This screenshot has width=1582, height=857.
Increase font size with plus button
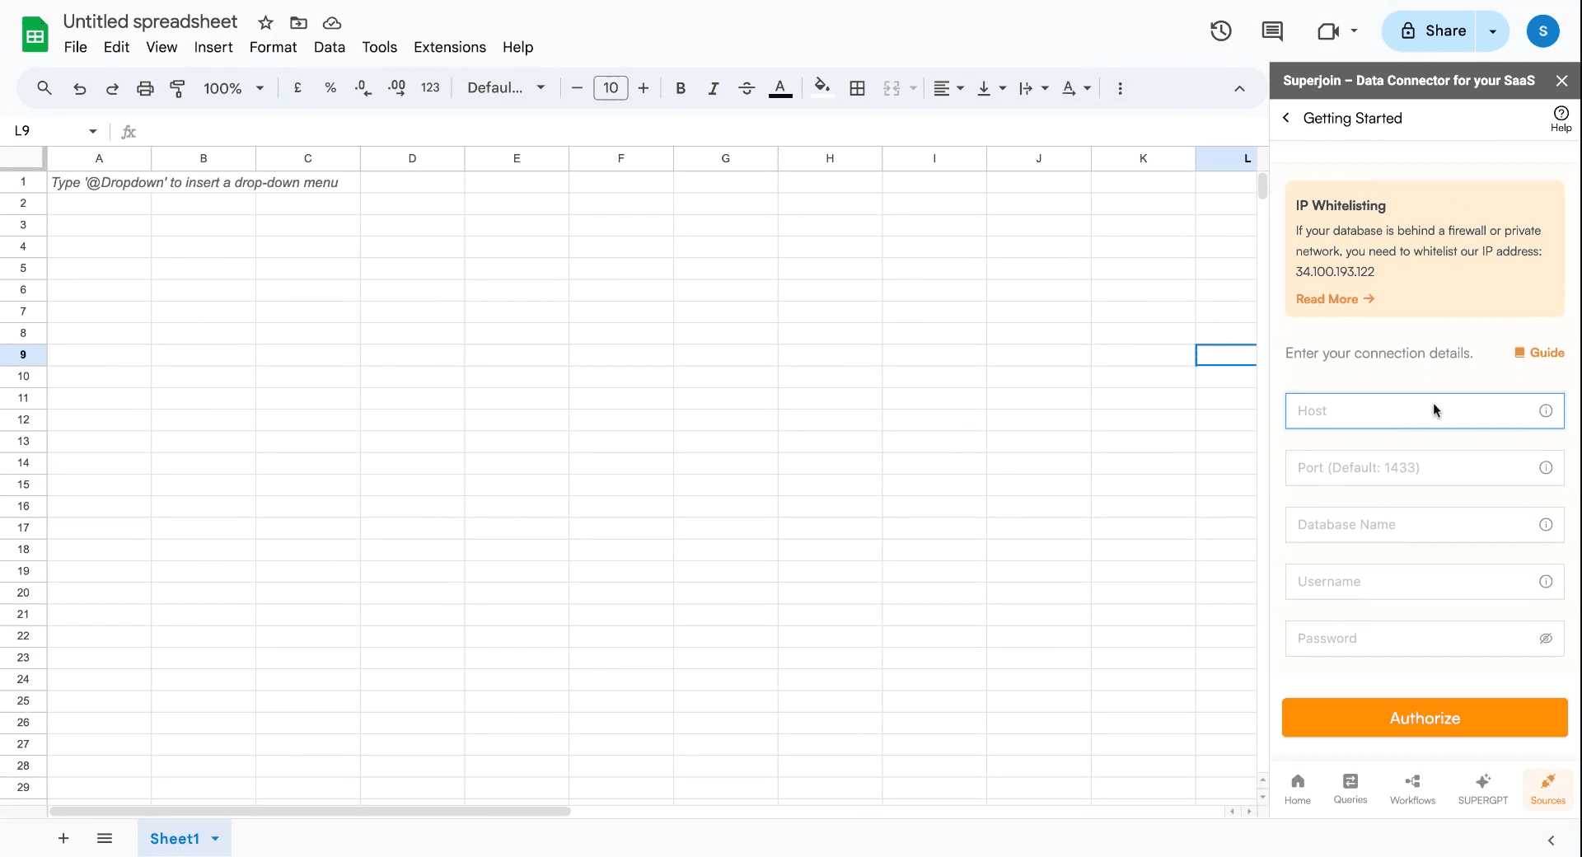[644, 88]
